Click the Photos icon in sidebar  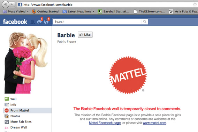tap(7, 116)
